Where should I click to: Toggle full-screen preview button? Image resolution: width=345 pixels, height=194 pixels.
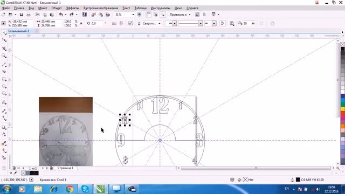(x=139, y=15)
